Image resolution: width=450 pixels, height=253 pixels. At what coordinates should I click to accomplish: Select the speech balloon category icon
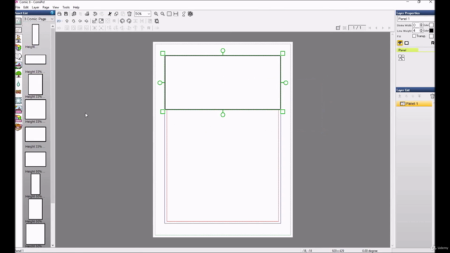[18, 56]
